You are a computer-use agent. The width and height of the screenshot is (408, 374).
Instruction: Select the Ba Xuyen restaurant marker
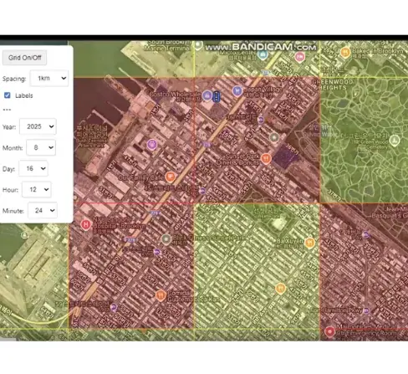click(x=309, y=243)
